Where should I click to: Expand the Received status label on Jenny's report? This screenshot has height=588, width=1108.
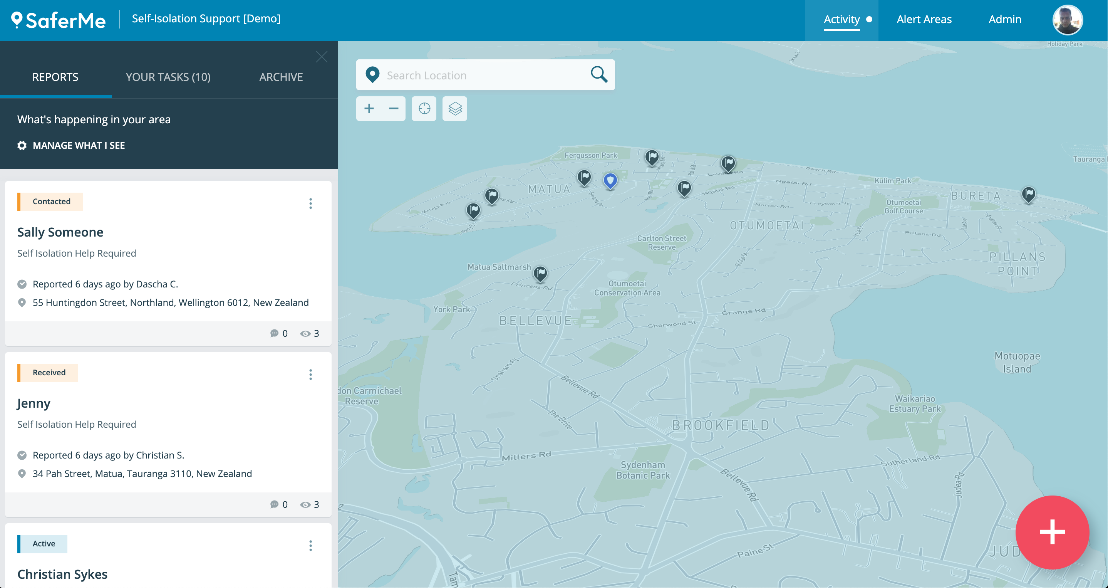[x=49, y=373]
